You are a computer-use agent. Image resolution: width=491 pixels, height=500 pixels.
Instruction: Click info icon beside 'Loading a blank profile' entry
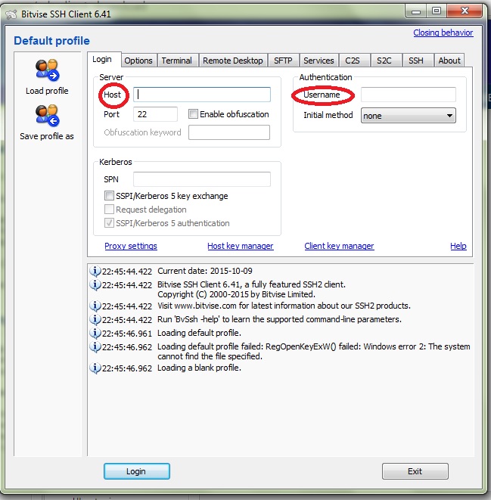click(x=95, y=368)
